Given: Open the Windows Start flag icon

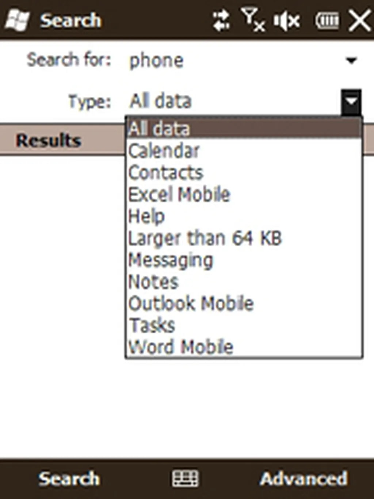Looking at the screenshot, I should [17, 20].
